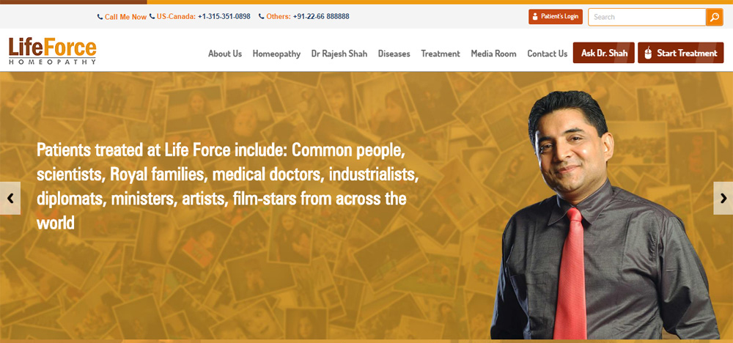Open the About Us menu
Viewport: 733px width, 343px height.
coord(225,54)
